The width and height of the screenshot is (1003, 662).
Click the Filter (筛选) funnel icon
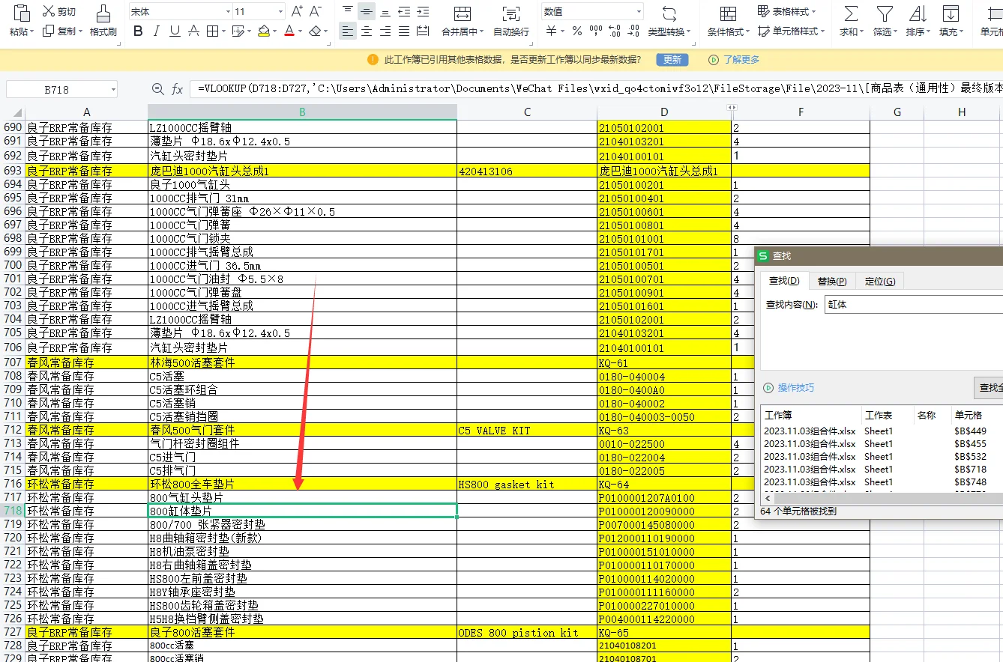pos(885,13)
